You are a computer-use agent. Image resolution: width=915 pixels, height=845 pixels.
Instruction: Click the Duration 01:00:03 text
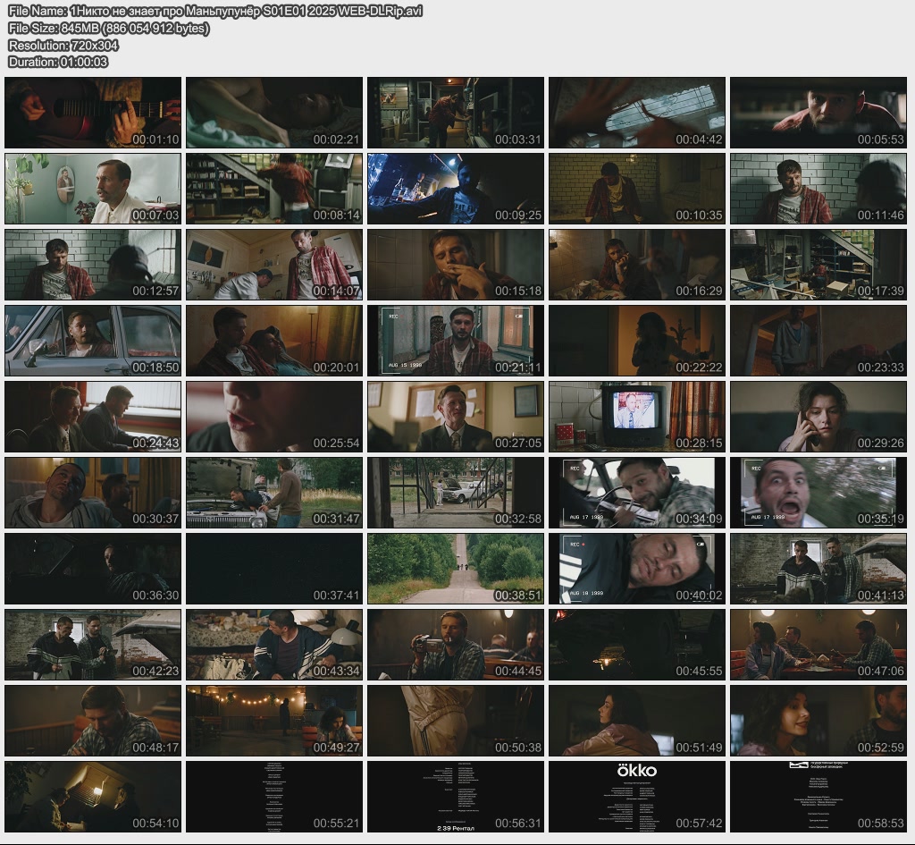(x=58, y=62)
